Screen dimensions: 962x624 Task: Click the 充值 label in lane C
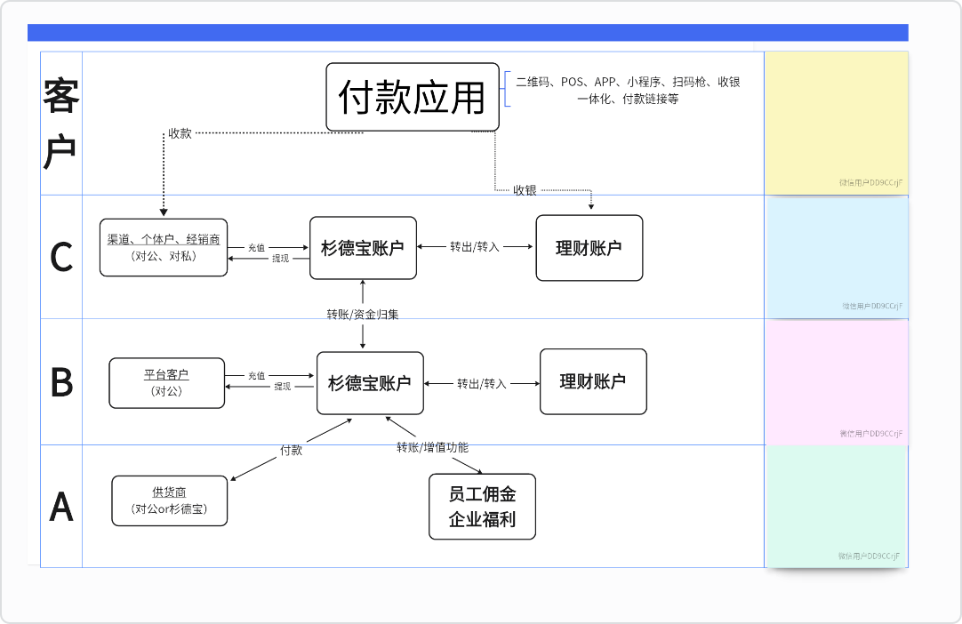[256, 247]
